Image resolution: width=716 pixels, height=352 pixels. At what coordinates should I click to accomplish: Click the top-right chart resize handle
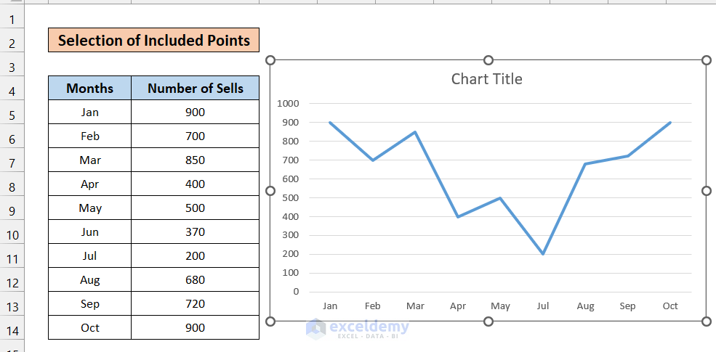707,60
